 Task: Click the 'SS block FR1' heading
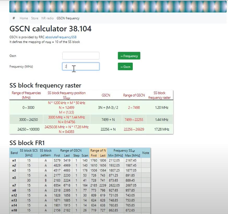(x=27, y=143)
